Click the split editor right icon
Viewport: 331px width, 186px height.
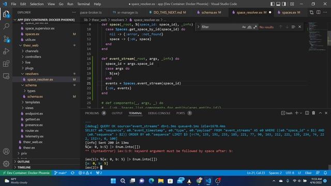click(x=319, y=12)
